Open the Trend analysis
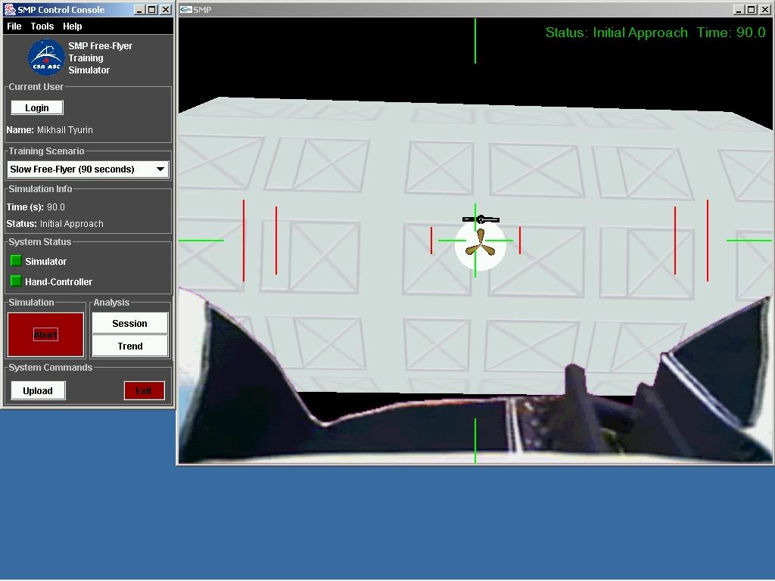 pyautogui.click(x=129, y=346)
